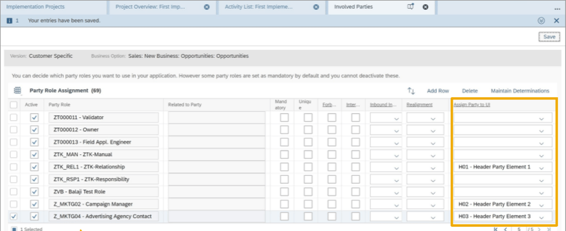Switch to Activity List tab

click(x=259, y=7)
